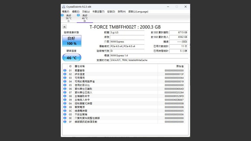This screenshot has width=251, height=141.
Task: Click the standard field NVM Express 1.4
Action: click(149, 56)
